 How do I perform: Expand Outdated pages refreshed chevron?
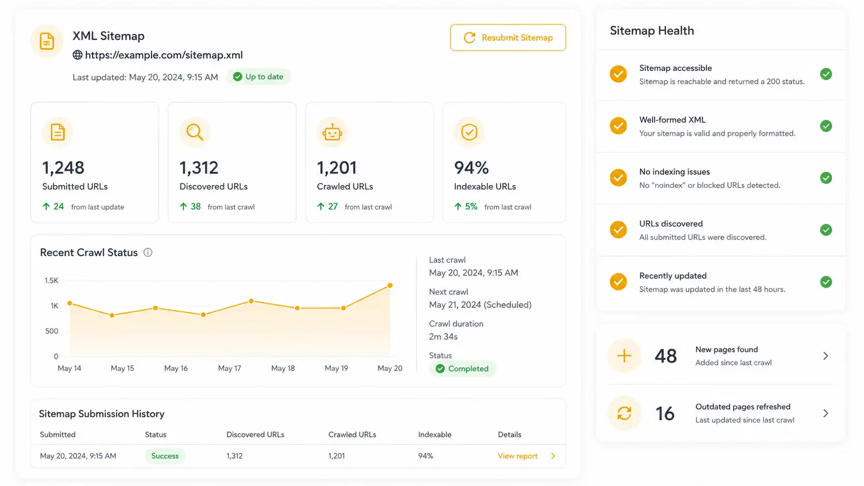click(x=826, y=413)
